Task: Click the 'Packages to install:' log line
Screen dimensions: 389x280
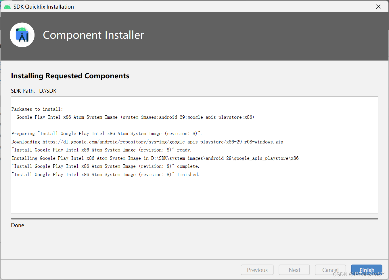Action: coord(37,109)
